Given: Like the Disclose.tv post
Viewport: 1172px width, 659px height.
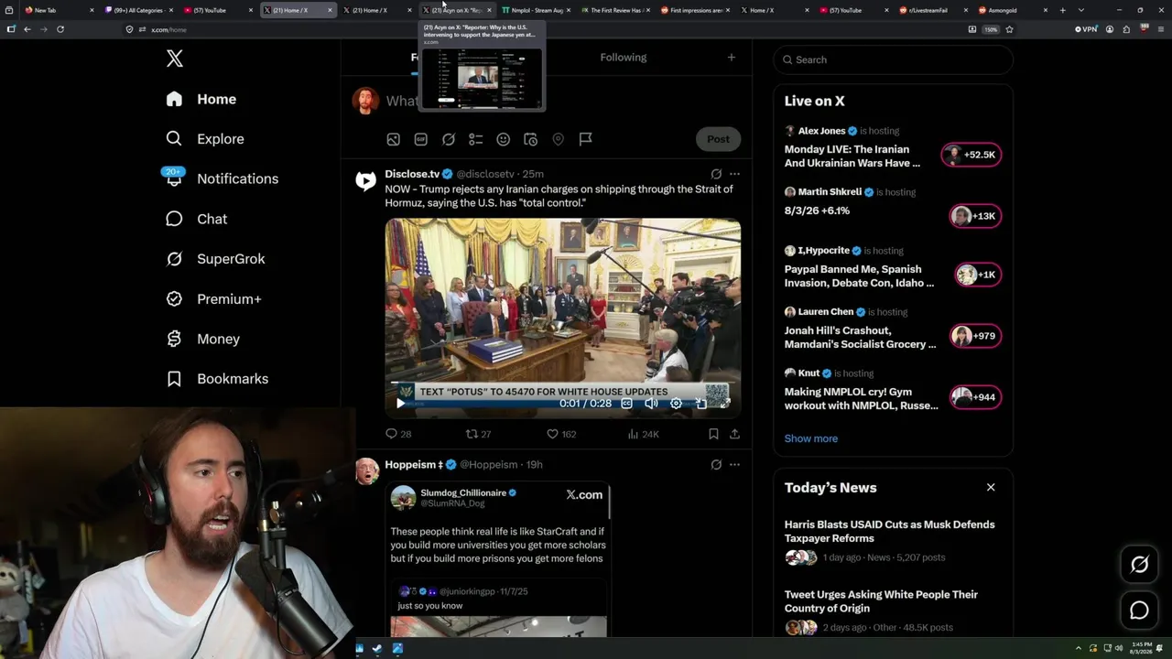Looking at the screenshot, I should (561, 434).
